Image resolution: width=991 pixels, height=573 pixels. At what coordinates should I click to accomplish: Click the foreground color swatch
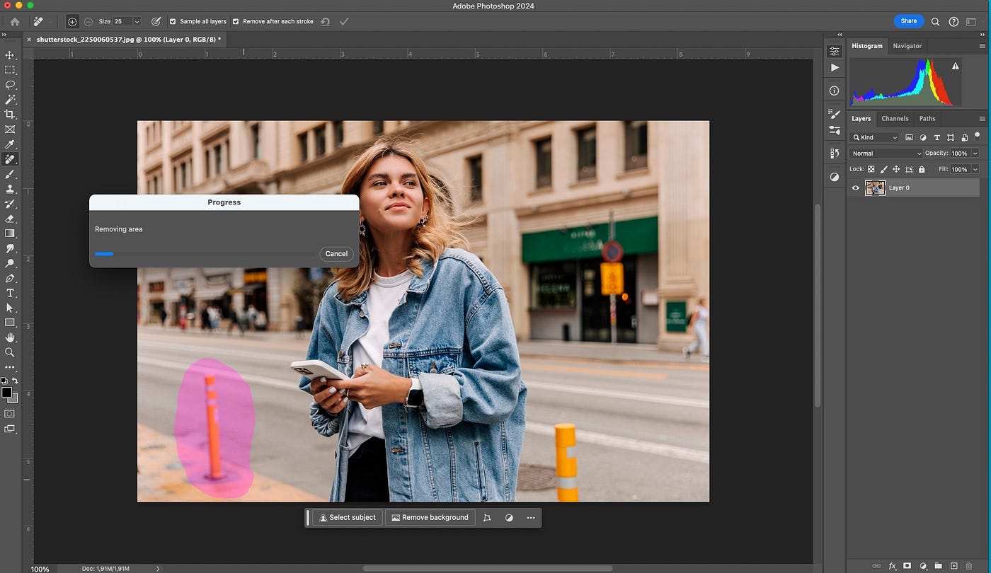point(6,393)
